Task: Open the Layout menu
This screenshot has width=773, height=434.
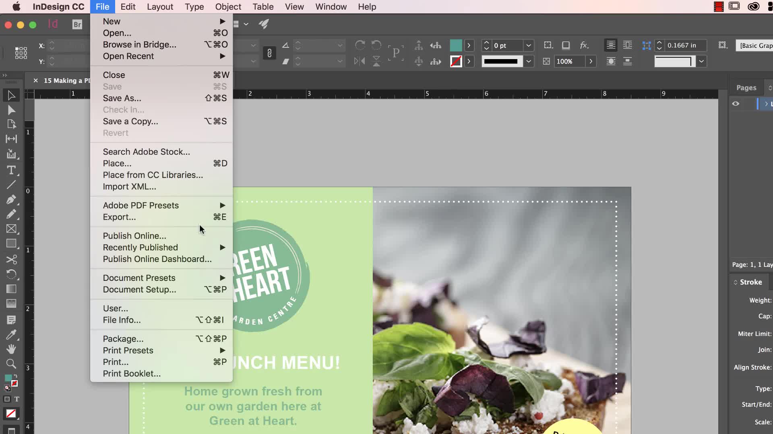Action: click(160, 7)
